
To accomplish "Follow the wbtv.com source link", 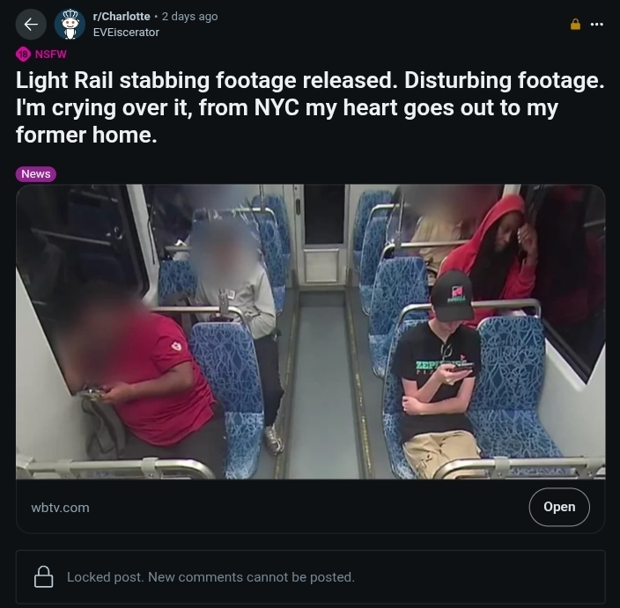I will coord(60,508).
